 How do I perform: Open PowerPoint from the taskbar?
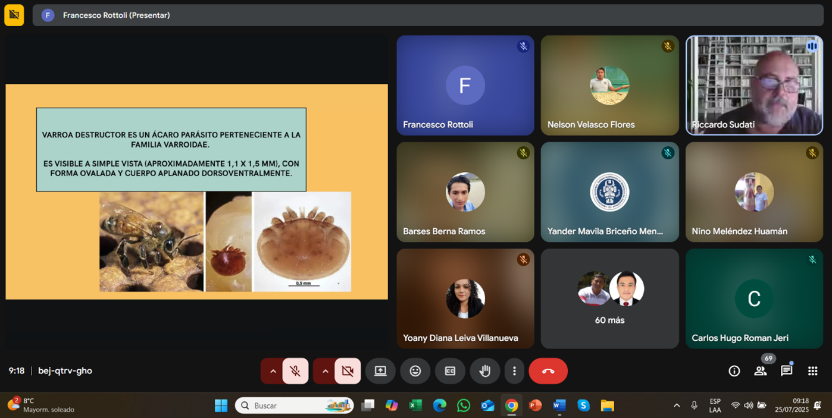[535, 406]
